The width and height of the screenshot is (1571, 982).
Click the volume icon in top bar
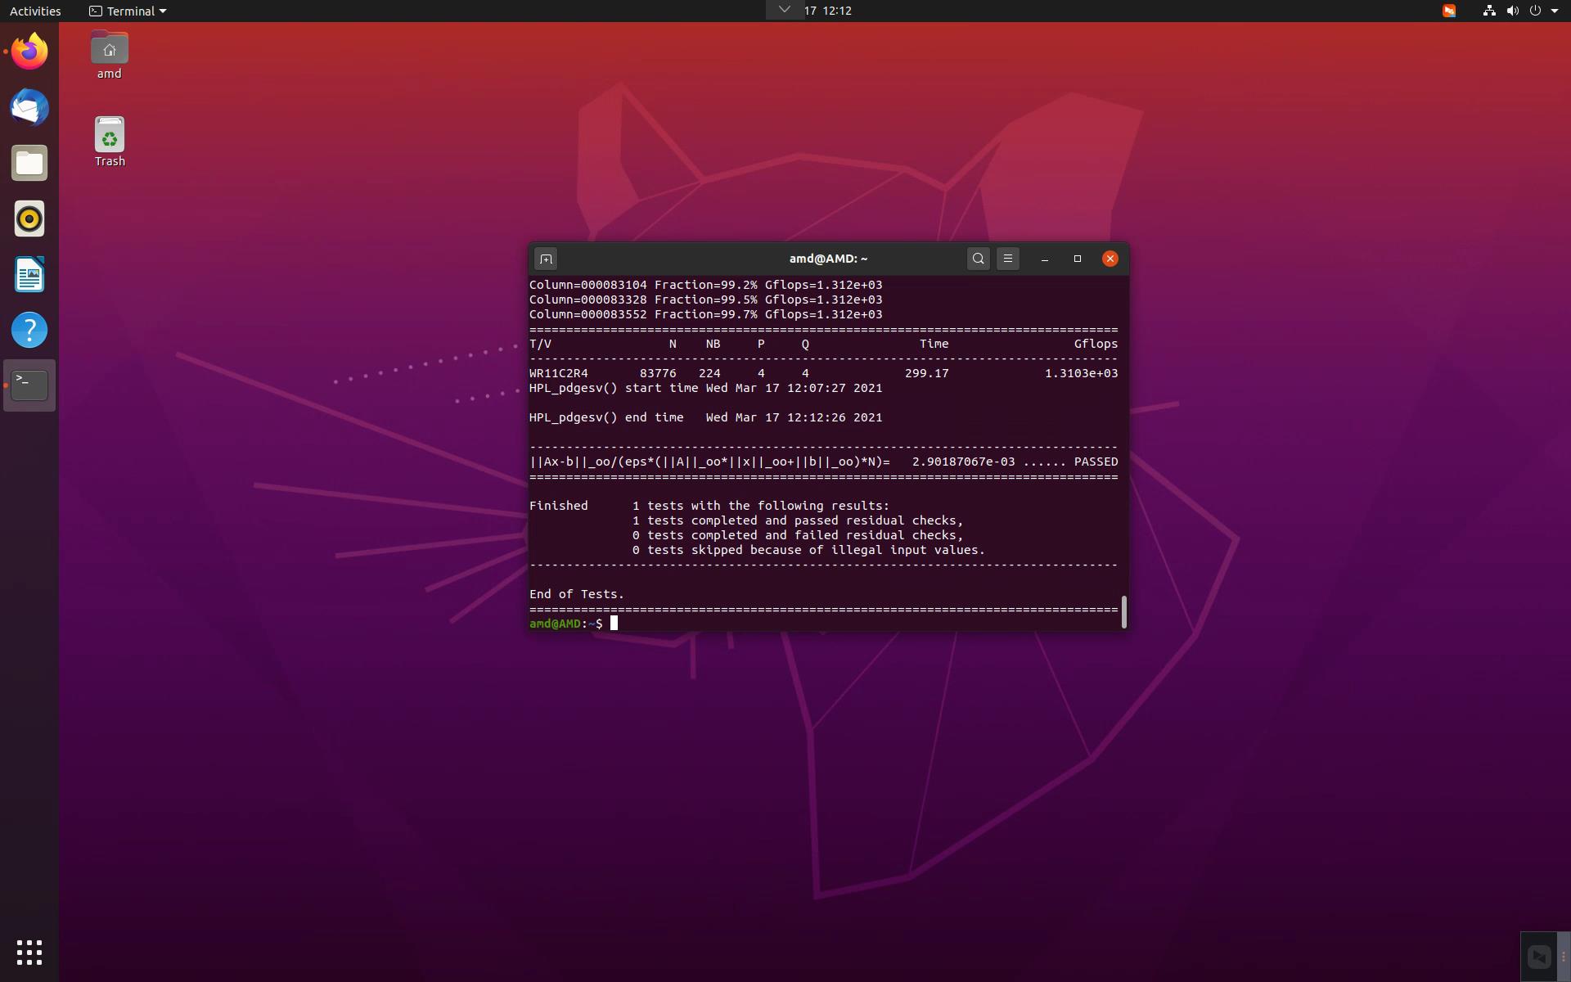1512,11
